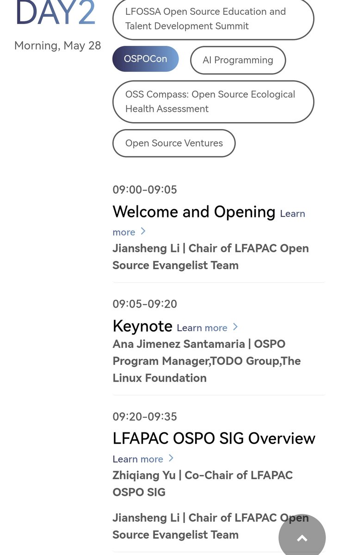Select the LFOSSA Open Source Education Summit tab
339x555 pixels.
coord(213,19)
